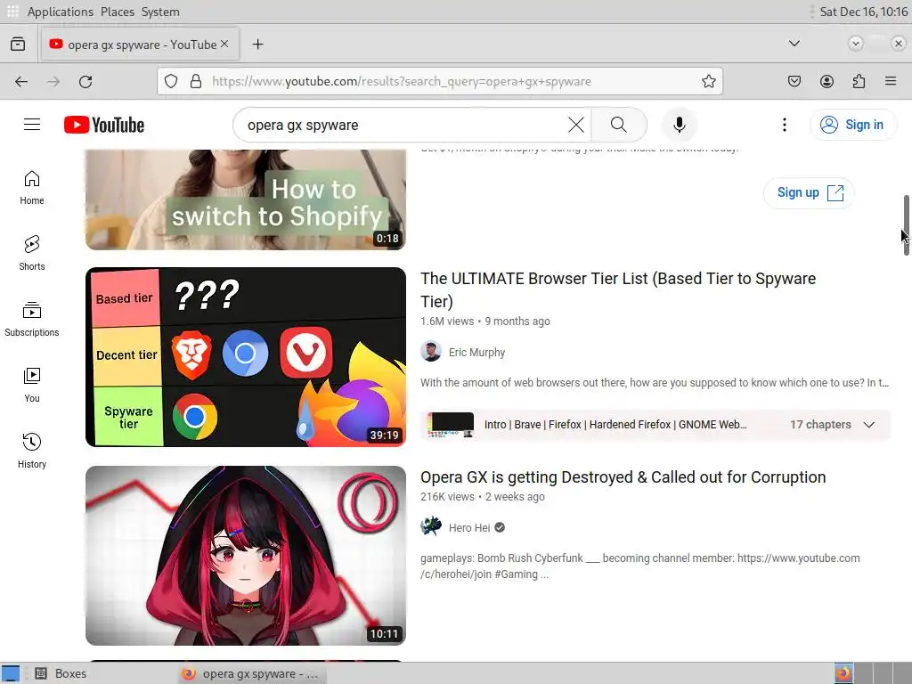Click the Opera GX anime thumbnail

point(246,556)
